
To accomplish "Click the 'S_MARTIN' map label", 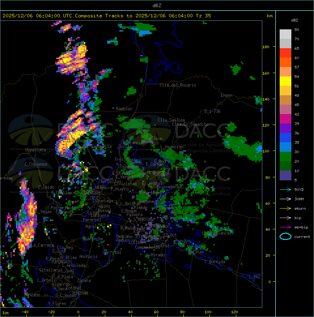I will pos(143,219).
